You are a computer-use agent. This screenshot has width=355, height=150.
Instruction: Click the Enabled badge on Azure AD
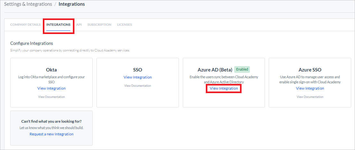point(242,69)
